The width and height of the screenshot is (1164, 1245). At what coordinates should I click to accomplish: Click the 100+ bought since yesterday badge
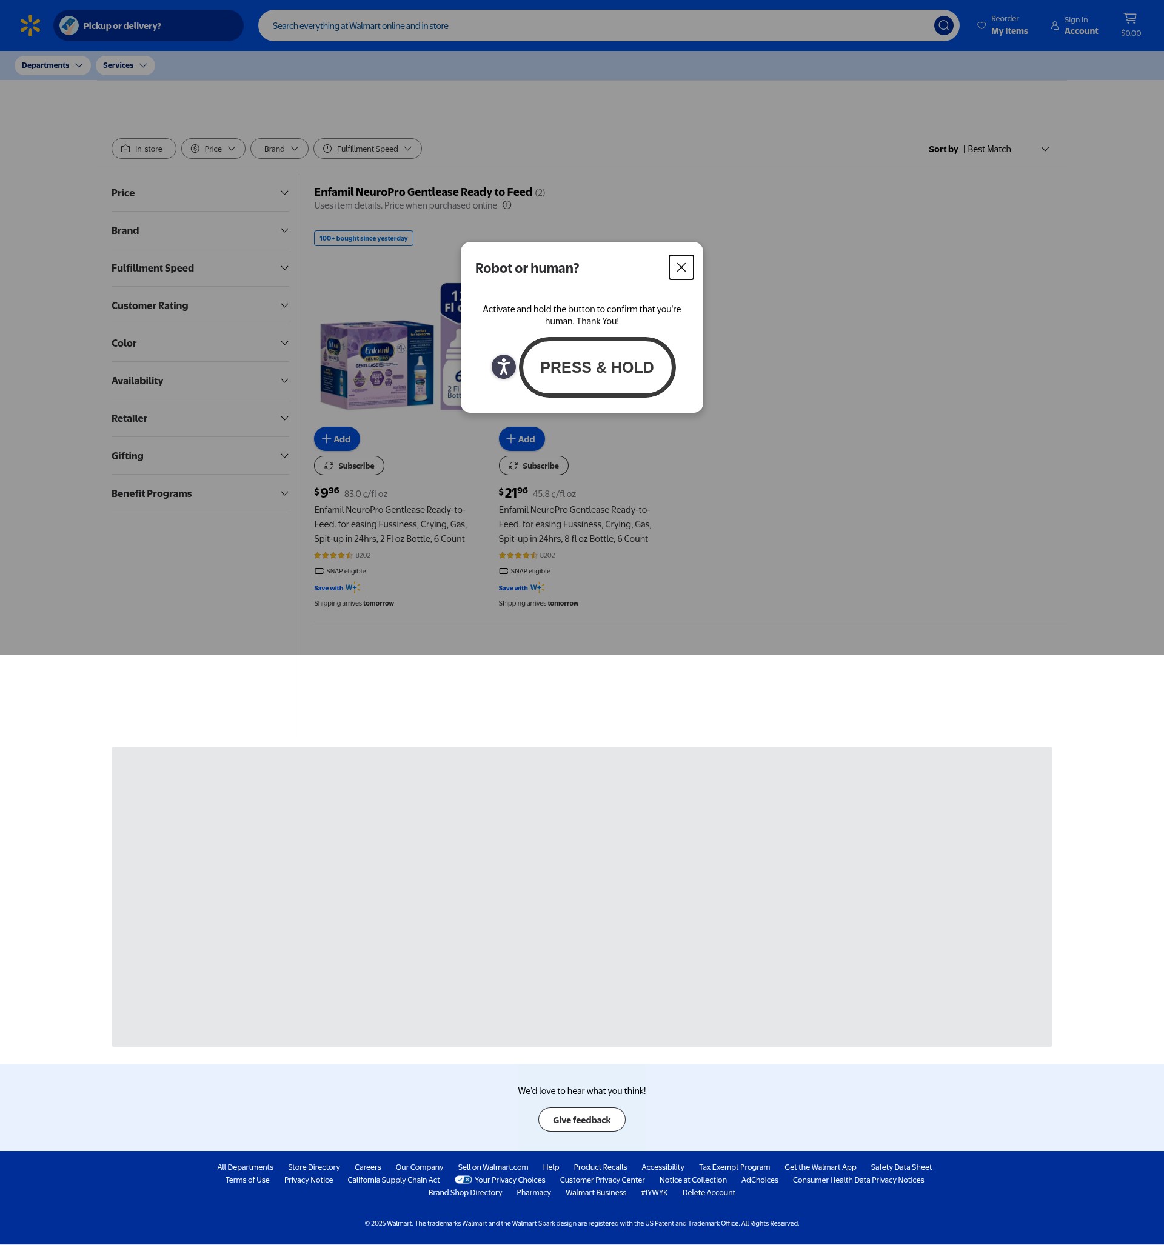(363, 238)
